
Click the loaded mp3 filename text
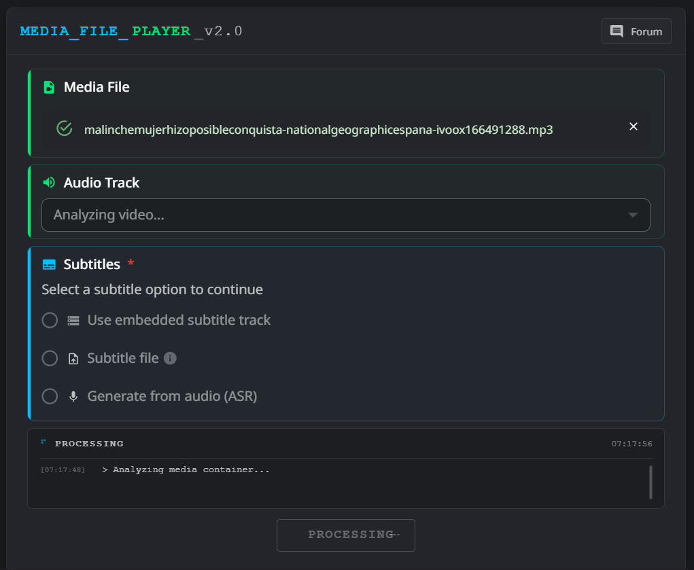click(x=318, y=129)
